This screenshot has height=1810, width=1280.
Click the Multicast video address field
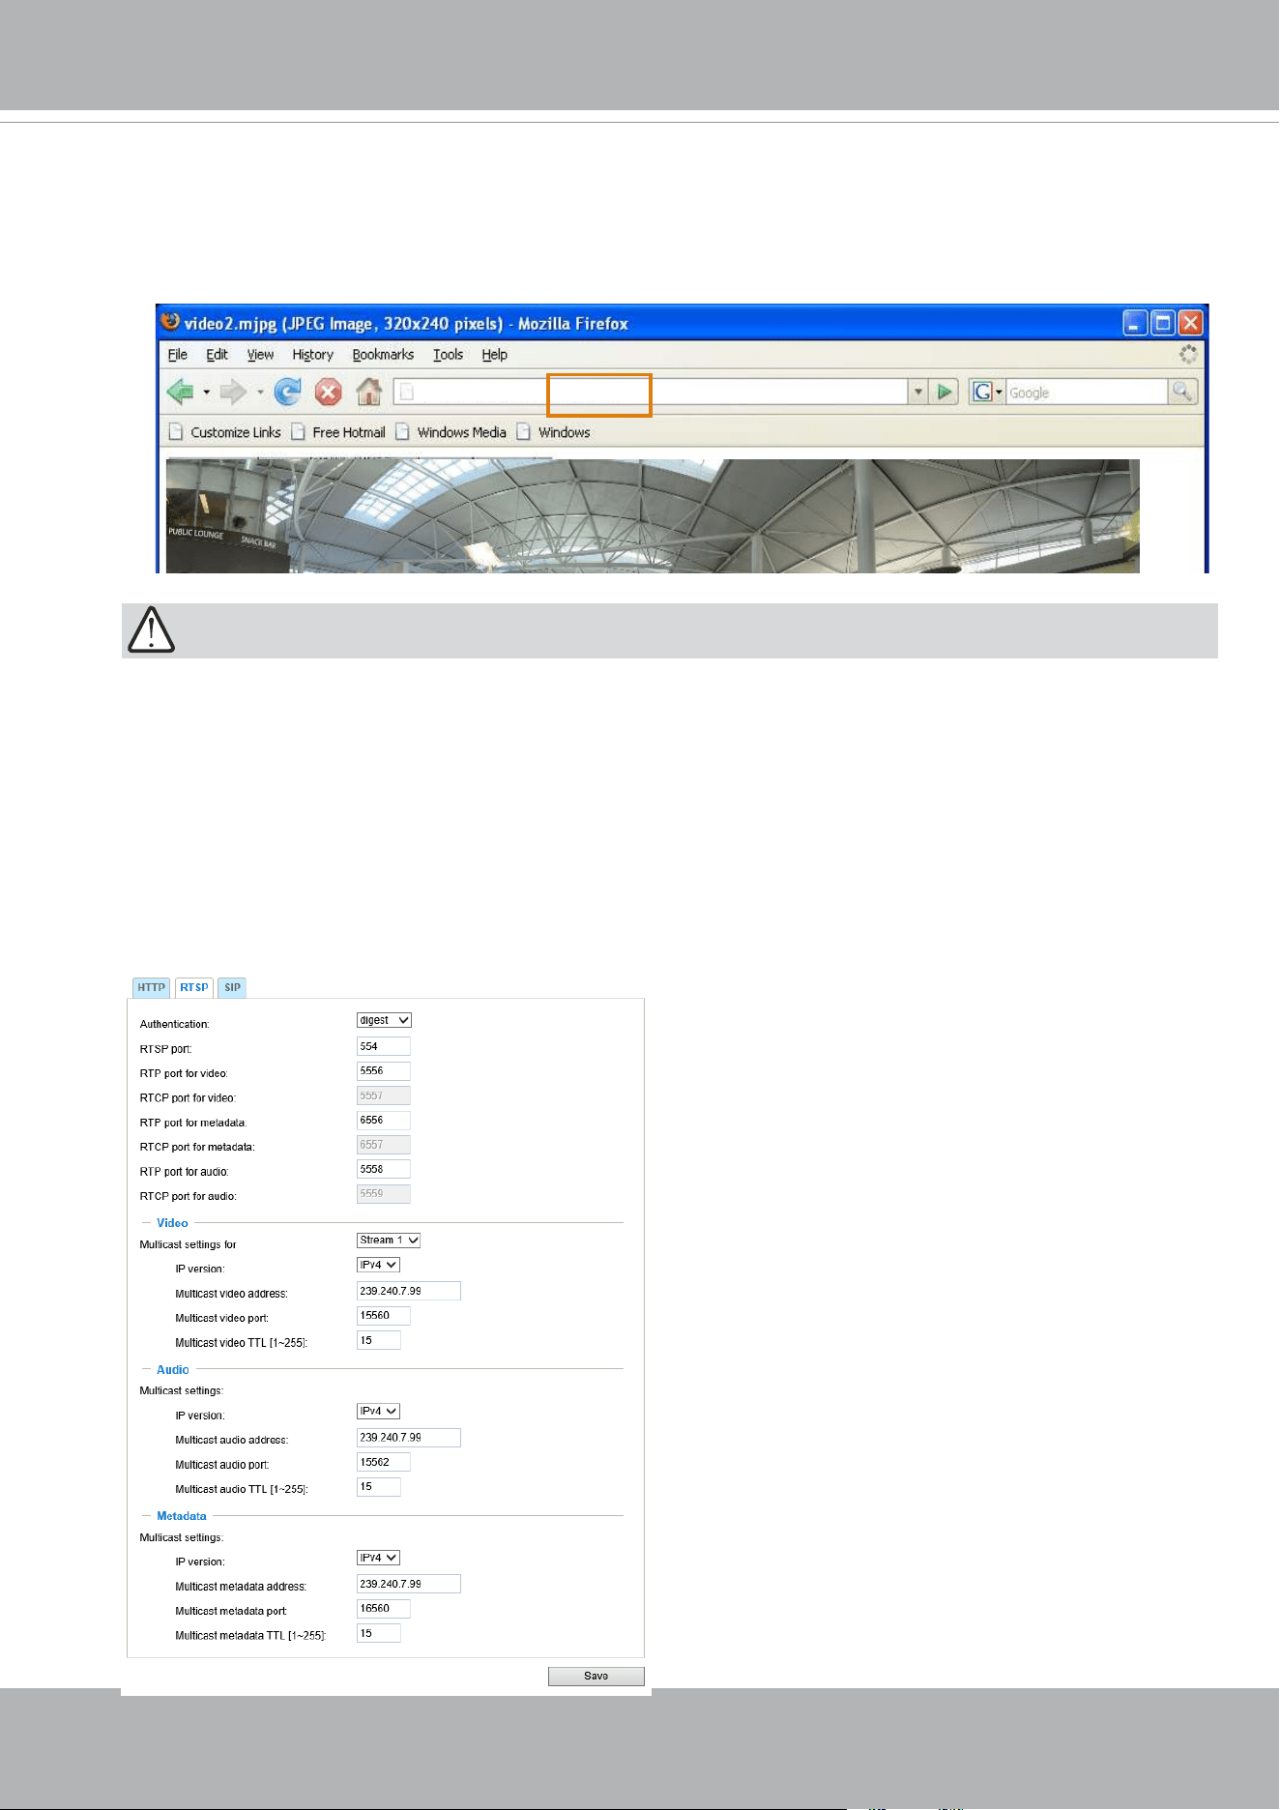[409, 1291]
